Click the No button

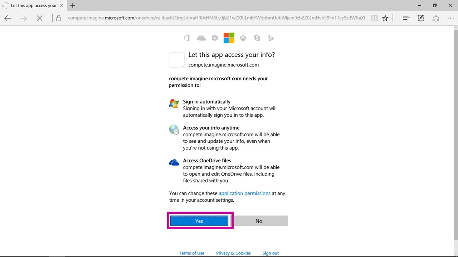[x=259, y=221]
